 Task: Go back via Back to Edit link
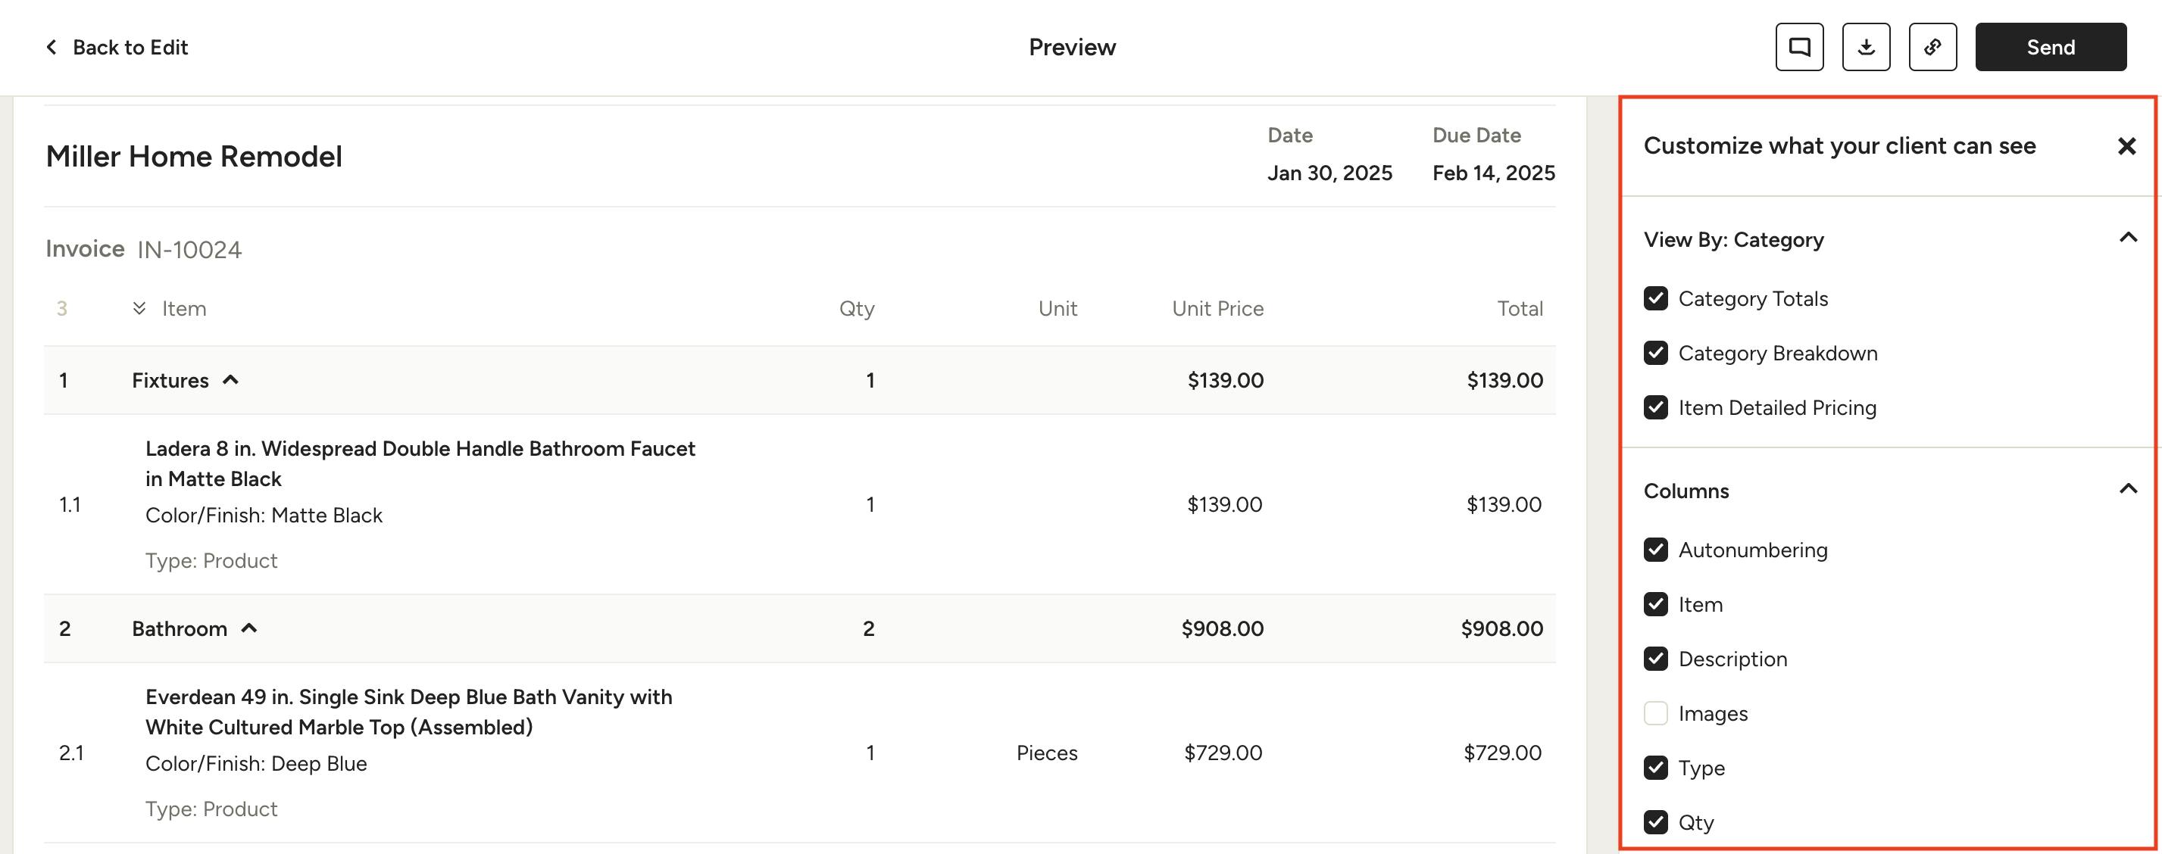(x=130, y=47)
